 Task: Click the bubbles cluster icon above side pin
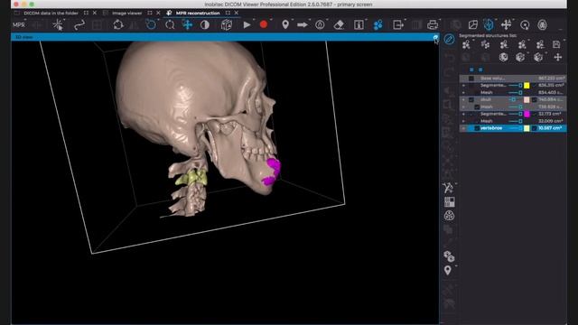[449, 256]
